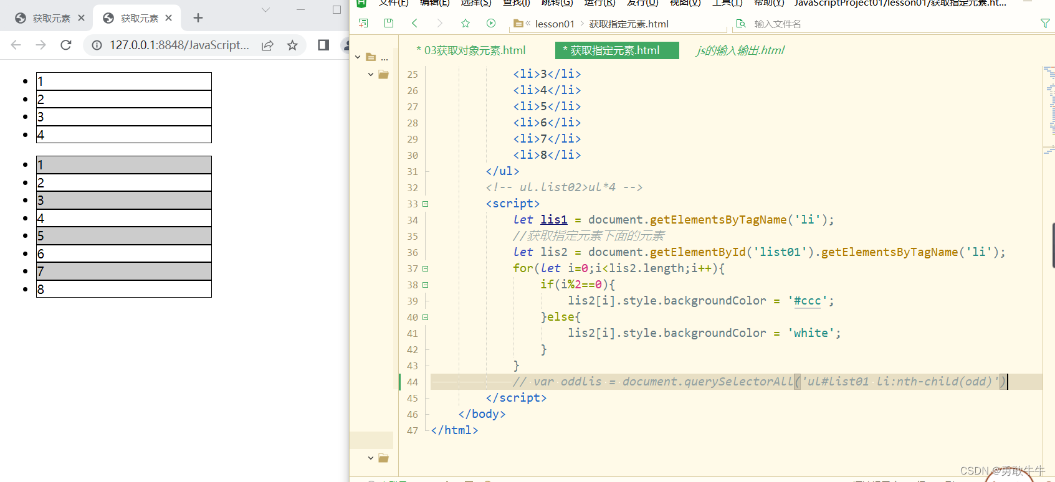Save the file with the floppy disk icon
This screenshot has height=482, width=1055.
(x=389, y=24)
